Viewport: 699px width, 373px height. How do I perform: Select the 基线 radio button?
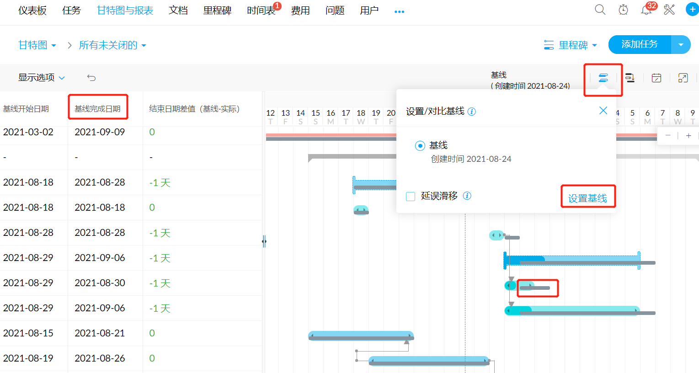[x=420, y=146]
